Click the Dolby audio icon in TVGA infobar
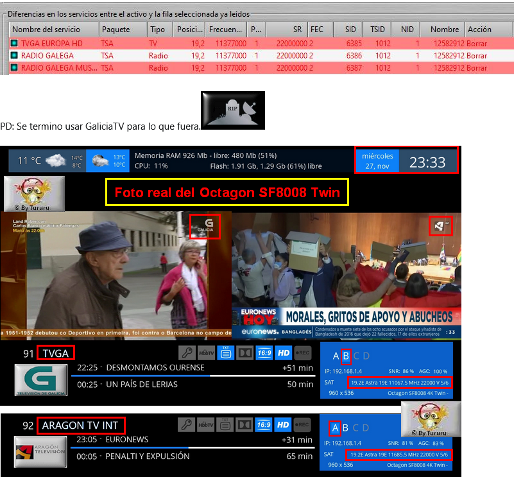The width and height of the screenshot is (514, 477). pos(245,353)
